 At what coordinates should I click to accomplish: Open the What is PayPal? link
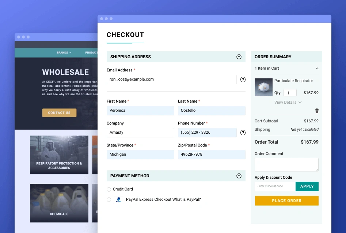[x=187, y=200]
